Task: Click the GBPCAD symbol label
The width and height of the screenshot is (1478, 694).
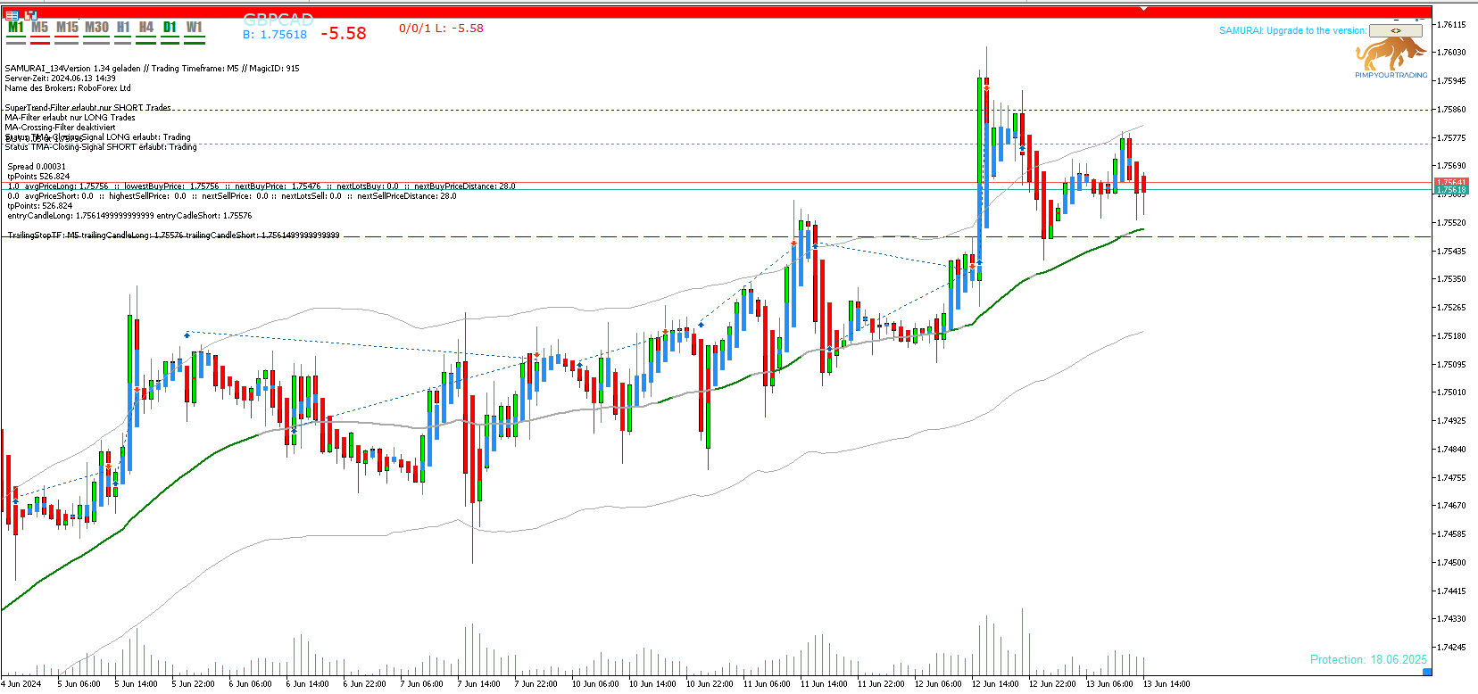Action: click(278, 19)
